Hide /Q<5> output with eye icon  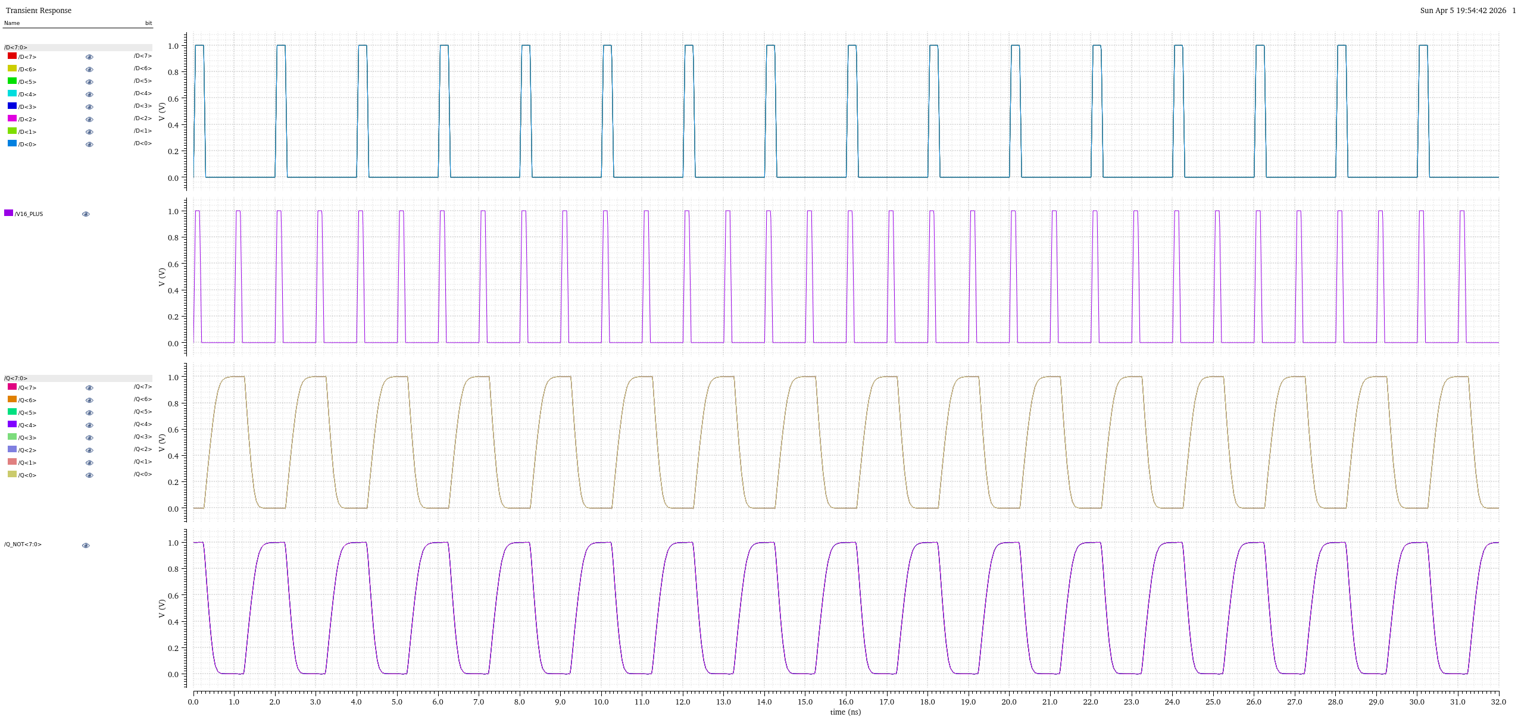(x=89, y=413)
